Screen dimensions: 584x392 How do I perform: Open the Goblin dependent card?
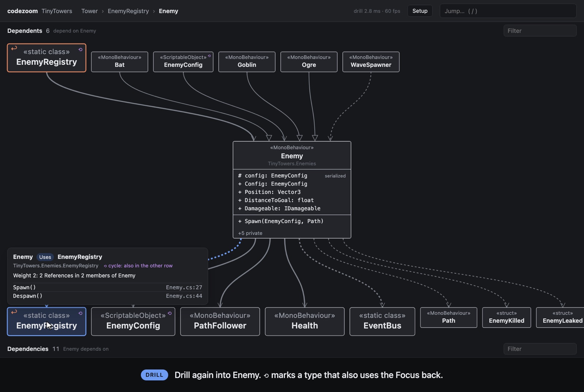[x=247, y=62]
